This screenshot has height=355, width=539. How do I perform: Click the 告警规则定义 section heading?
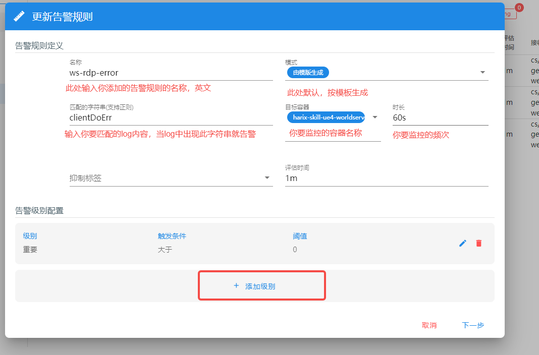39,46
